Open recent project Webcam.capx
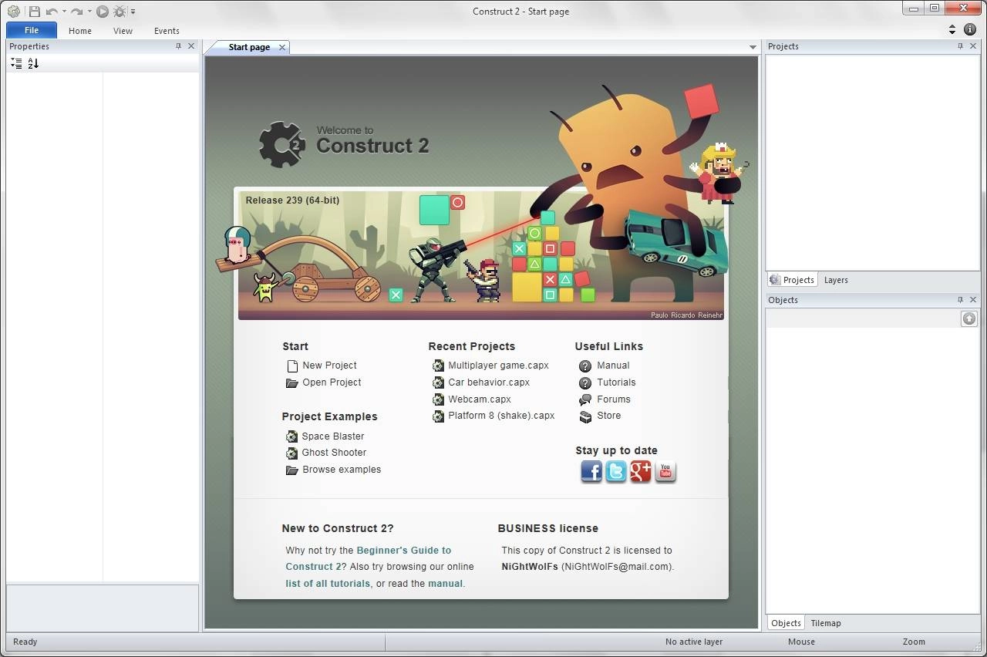Screen dimensions: 987x657 [480, 399]
